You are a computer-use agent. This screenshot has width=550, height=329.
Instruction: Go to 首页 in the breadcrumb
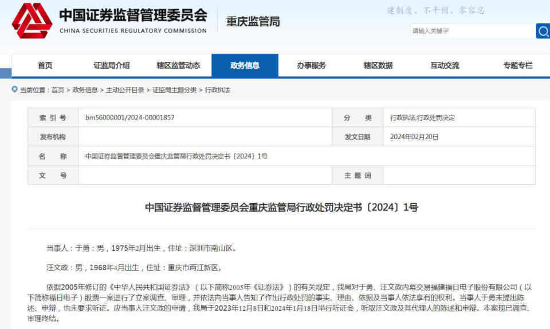coord(57,90)
